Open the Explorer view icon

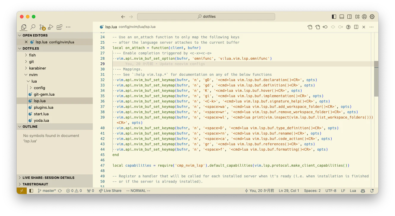click(23, 27)
